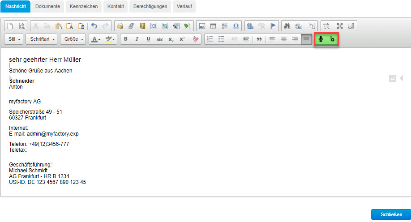Screen dimensions: 411x222
Task: Open the Dokumente tab
Action: [48, 6]
